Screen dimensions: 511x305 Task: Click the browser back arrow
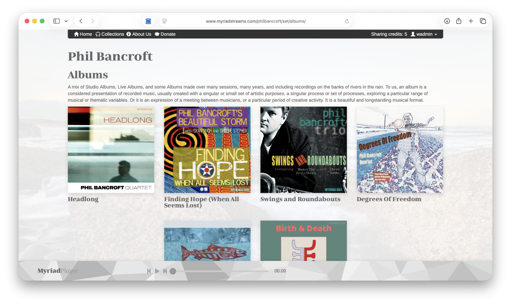tap(81, 21)
